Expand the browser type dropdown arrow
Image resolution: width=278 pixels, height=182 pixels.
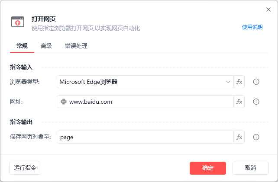pos(228,82)
